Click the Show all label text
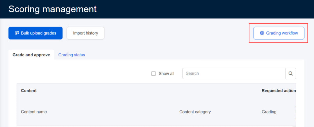Viewport: 314px width, 127px height. [166, 73]
